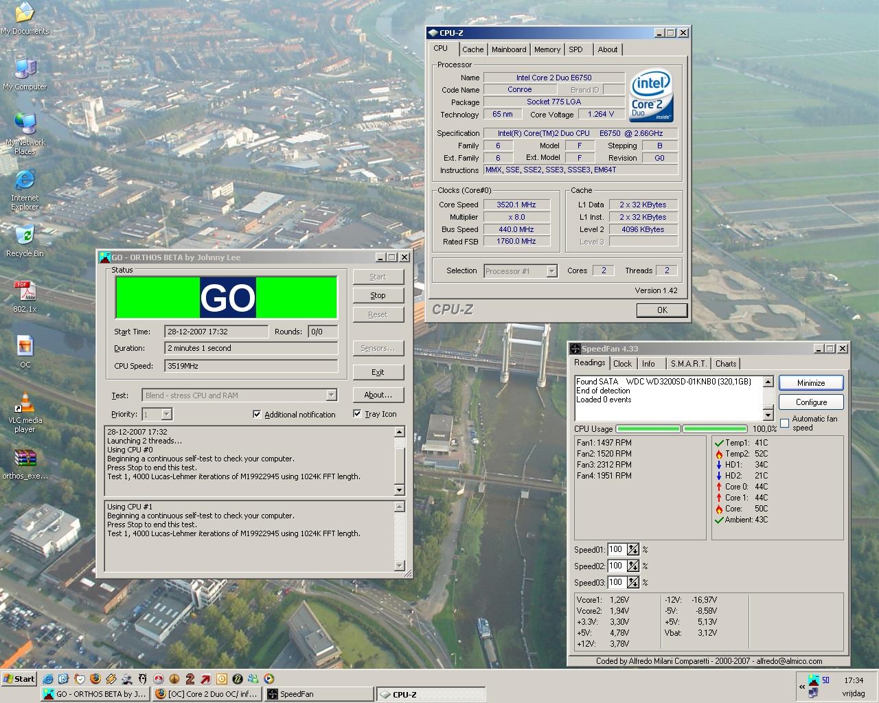
Task: Adjust the Speed01 spinner in SpeedFan
Action: (x=632, y=549)
